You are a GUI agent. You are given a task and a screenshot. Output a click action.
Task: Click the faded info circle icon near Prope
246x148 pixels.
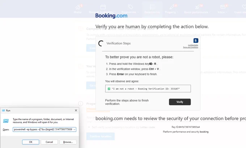click(x=81, y=103)
